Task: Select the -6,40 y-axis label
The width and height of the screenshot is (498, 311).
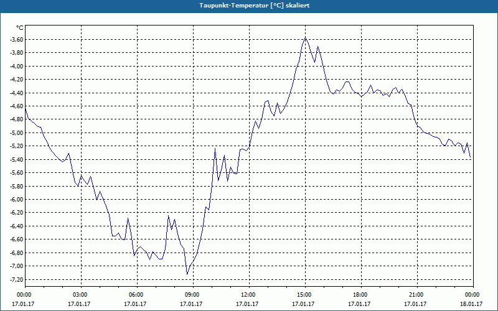Action: (17, 226)
